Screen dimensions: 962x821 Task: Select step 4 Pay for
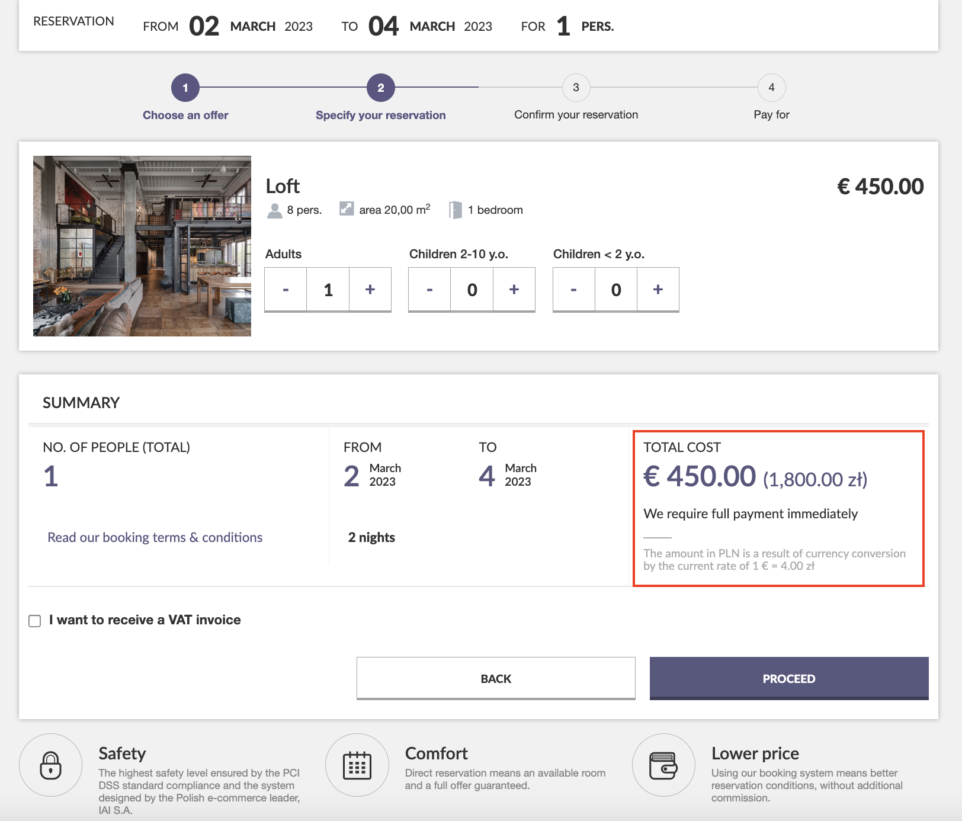(771, 88)
